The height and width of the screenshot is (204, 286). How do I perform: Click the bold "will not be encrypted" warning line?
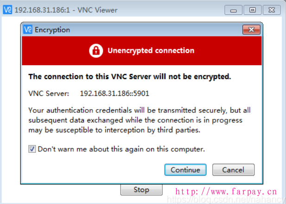(x=130, y=76)
